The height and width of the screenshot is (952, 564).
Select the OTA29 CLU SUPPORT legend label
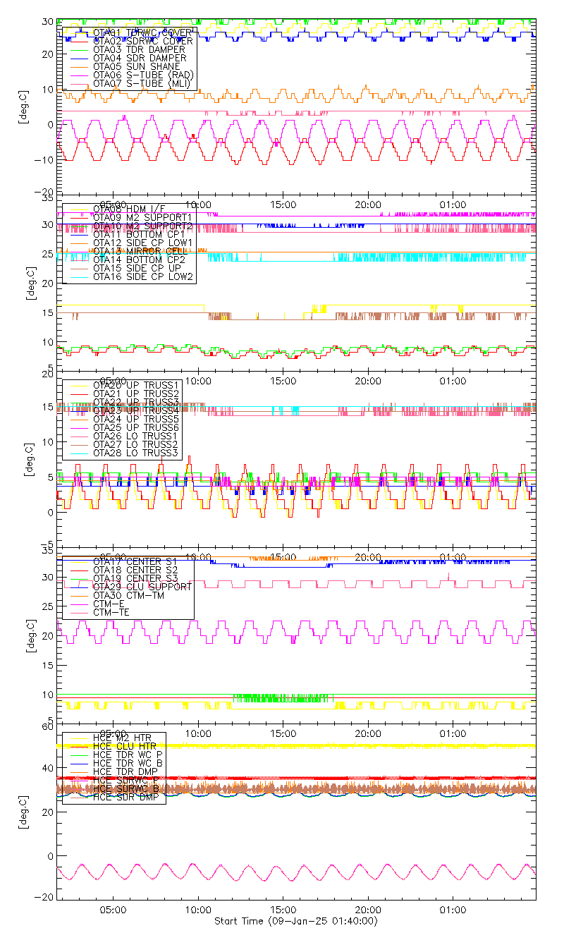pos(142,587)
